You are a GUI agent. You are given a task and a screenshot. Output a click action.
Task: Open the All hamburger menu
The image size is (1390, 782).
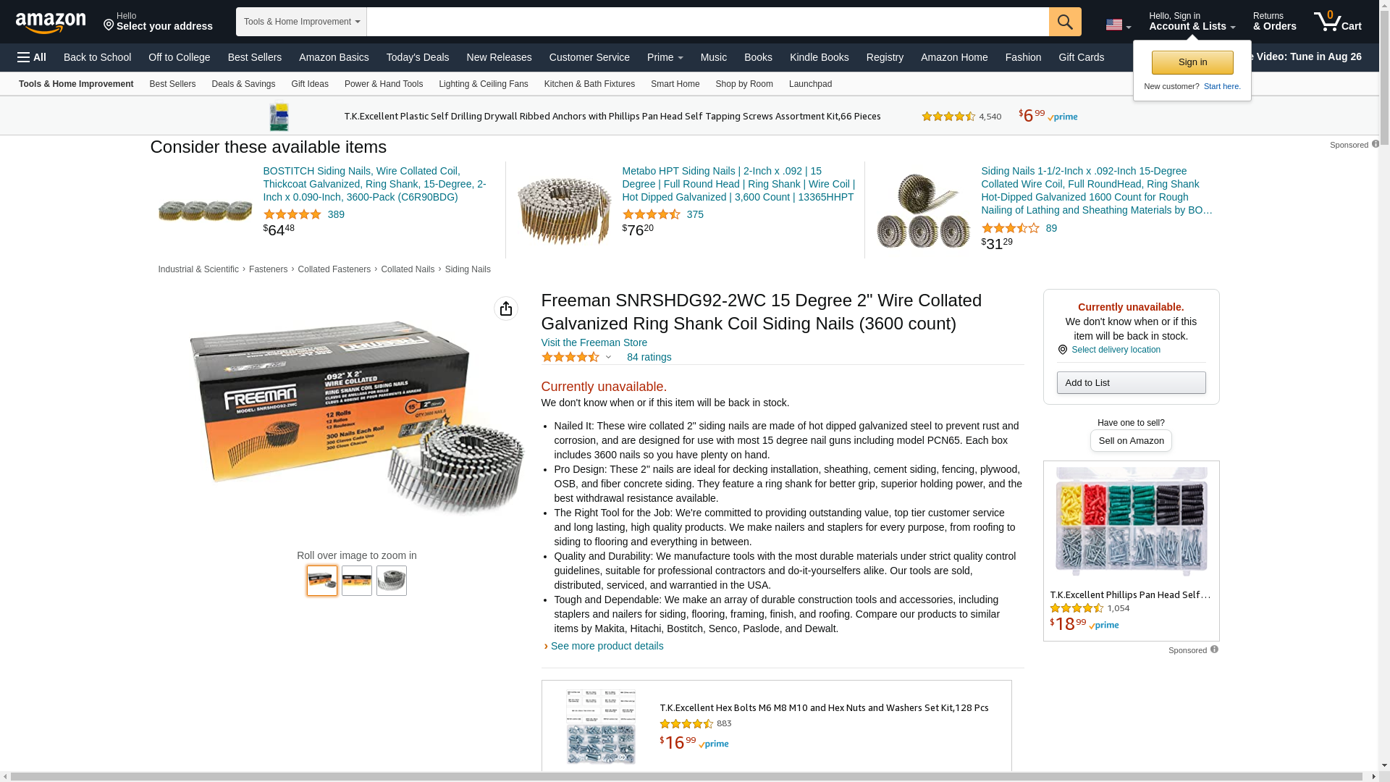pyautogui.click(x=32, y=57)
